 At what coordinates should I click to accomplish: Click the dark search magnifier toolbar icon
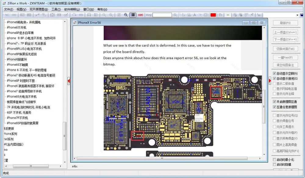point(126,15)
